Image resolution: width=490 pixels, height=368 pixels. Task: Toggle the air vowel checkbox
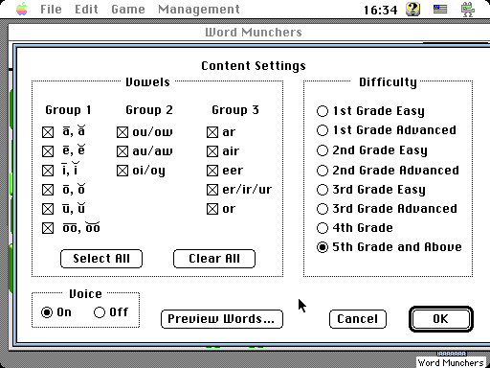pyautogui.click(x=212, y=151)
